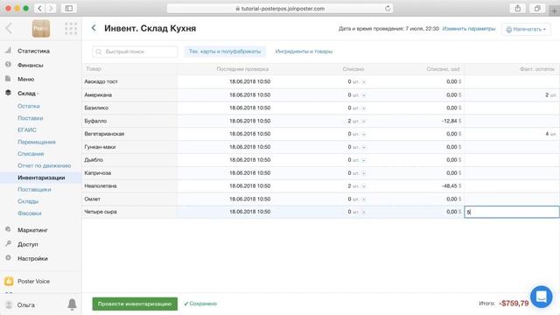The image size is (560, 315).
Task: Select the Капричоза row name
Action: 97,173
